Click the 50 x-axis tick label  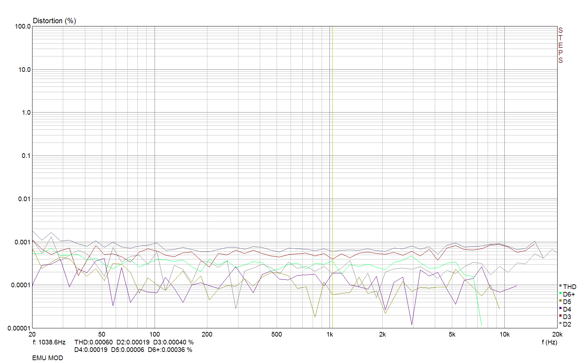102,334
